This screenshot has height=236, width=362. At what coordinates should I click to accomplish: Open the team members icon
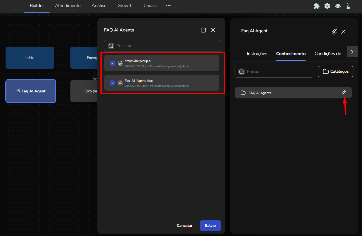coord(338,6)
